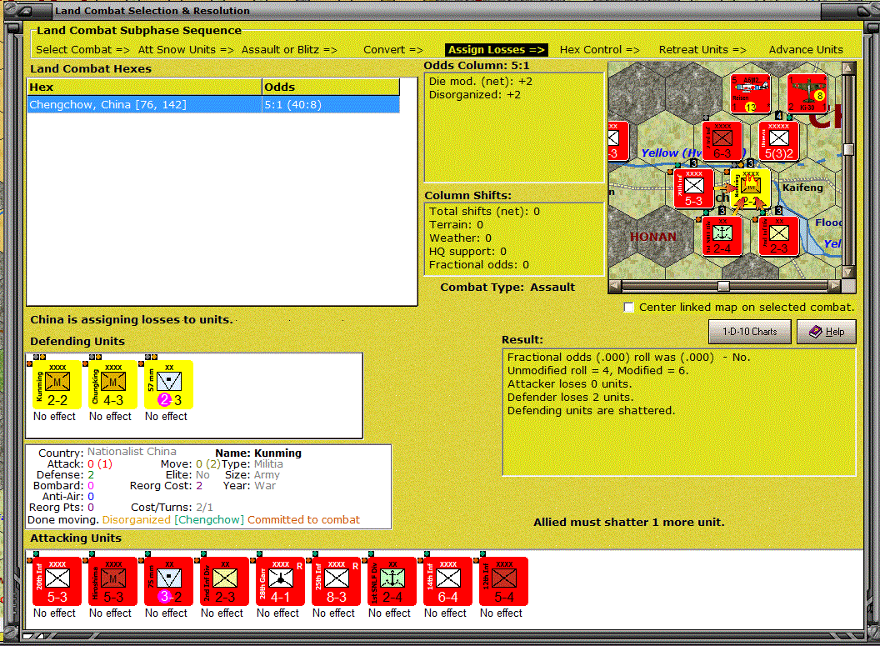Click the Select Combat subphase step
Viewport: 880px width, 646px height.
82,50
